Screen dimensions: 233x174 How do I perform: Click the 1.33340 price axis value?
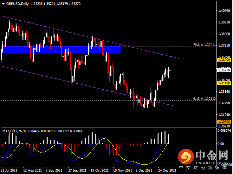click(224, 91)
